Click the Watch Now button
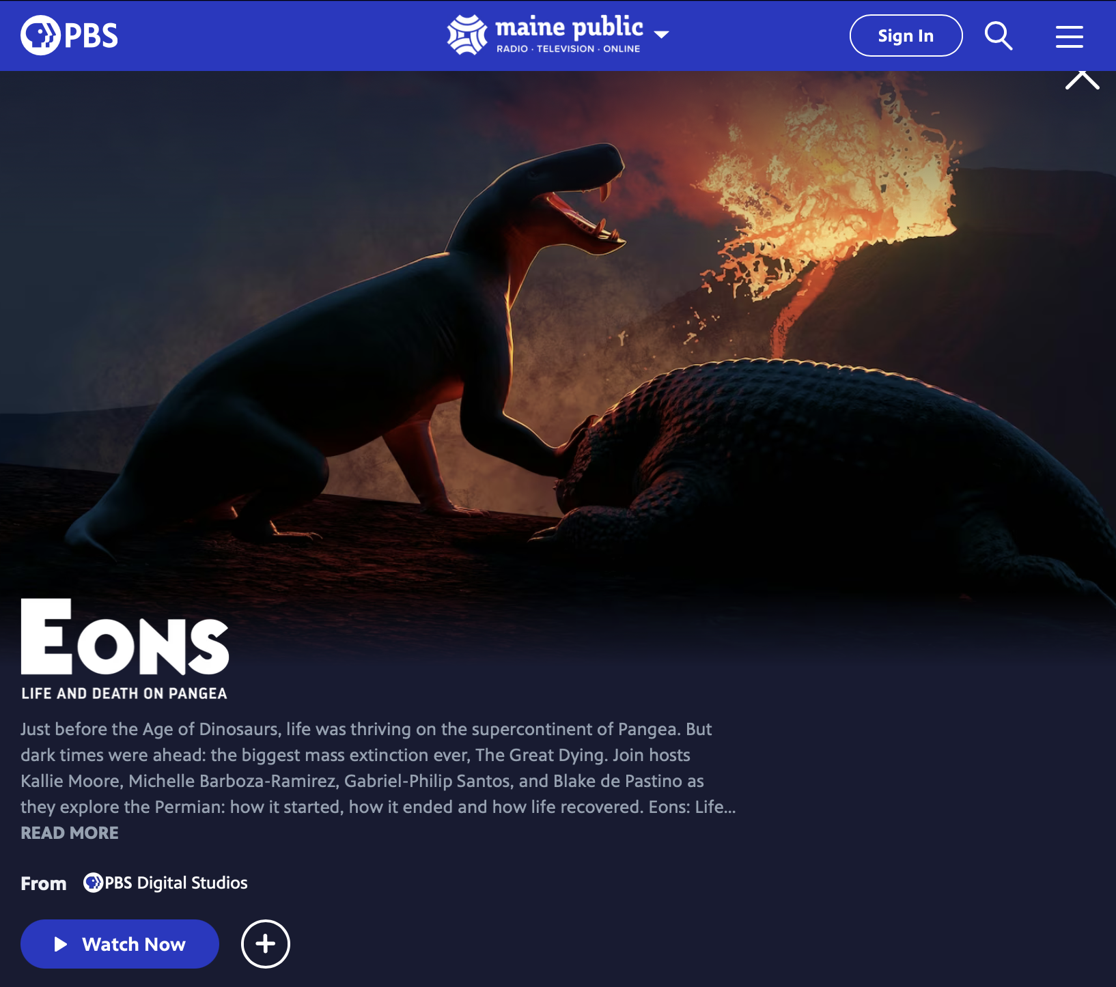The image size is (1116, 987). (x=120, y=944)
